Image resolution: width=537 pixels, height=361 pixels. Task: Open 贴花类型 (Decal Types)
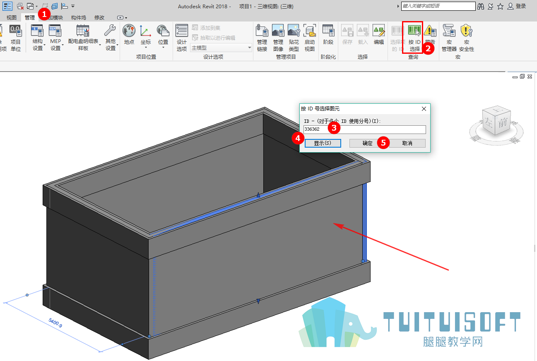coord(294,37)
